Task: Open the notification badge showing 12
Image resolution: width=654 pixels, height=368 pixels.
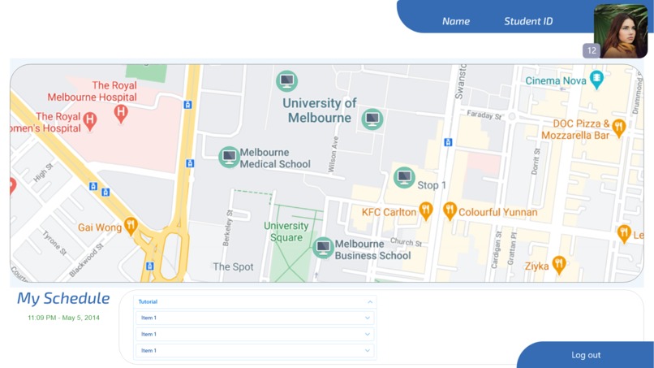Action: pos(592,50)
